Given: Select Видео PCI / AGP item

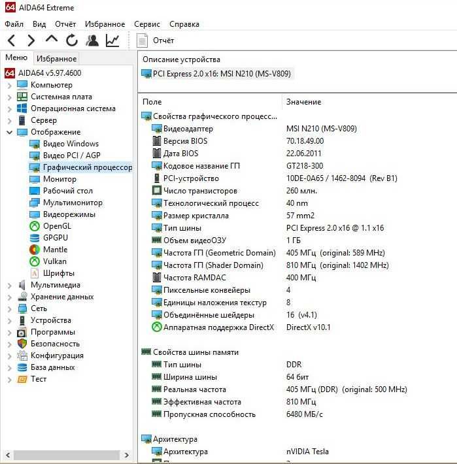Looking at the screenshot, I should pos(65,156).
